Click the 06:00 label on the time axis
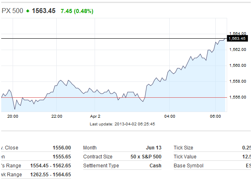 (x=215, y=116)
